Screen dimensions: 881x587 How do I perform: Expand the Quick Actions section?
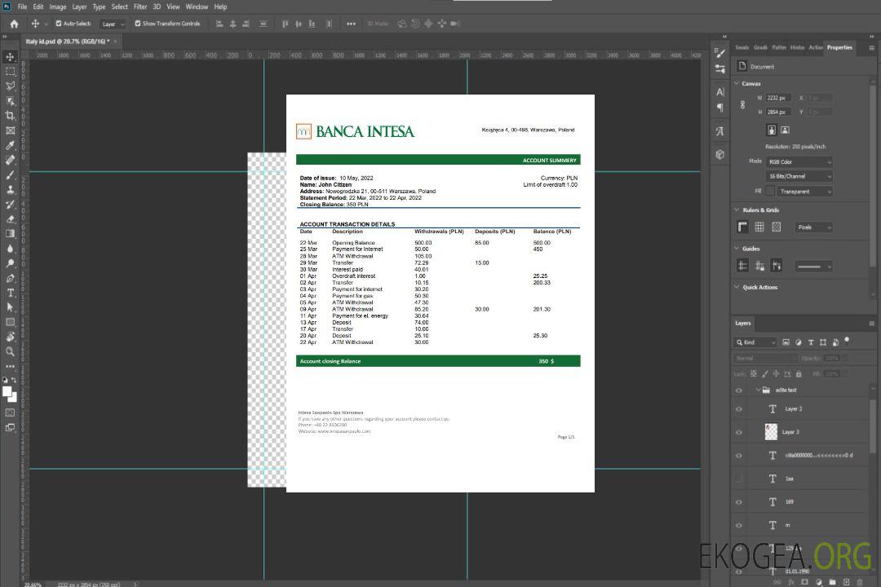click(737, 287)
